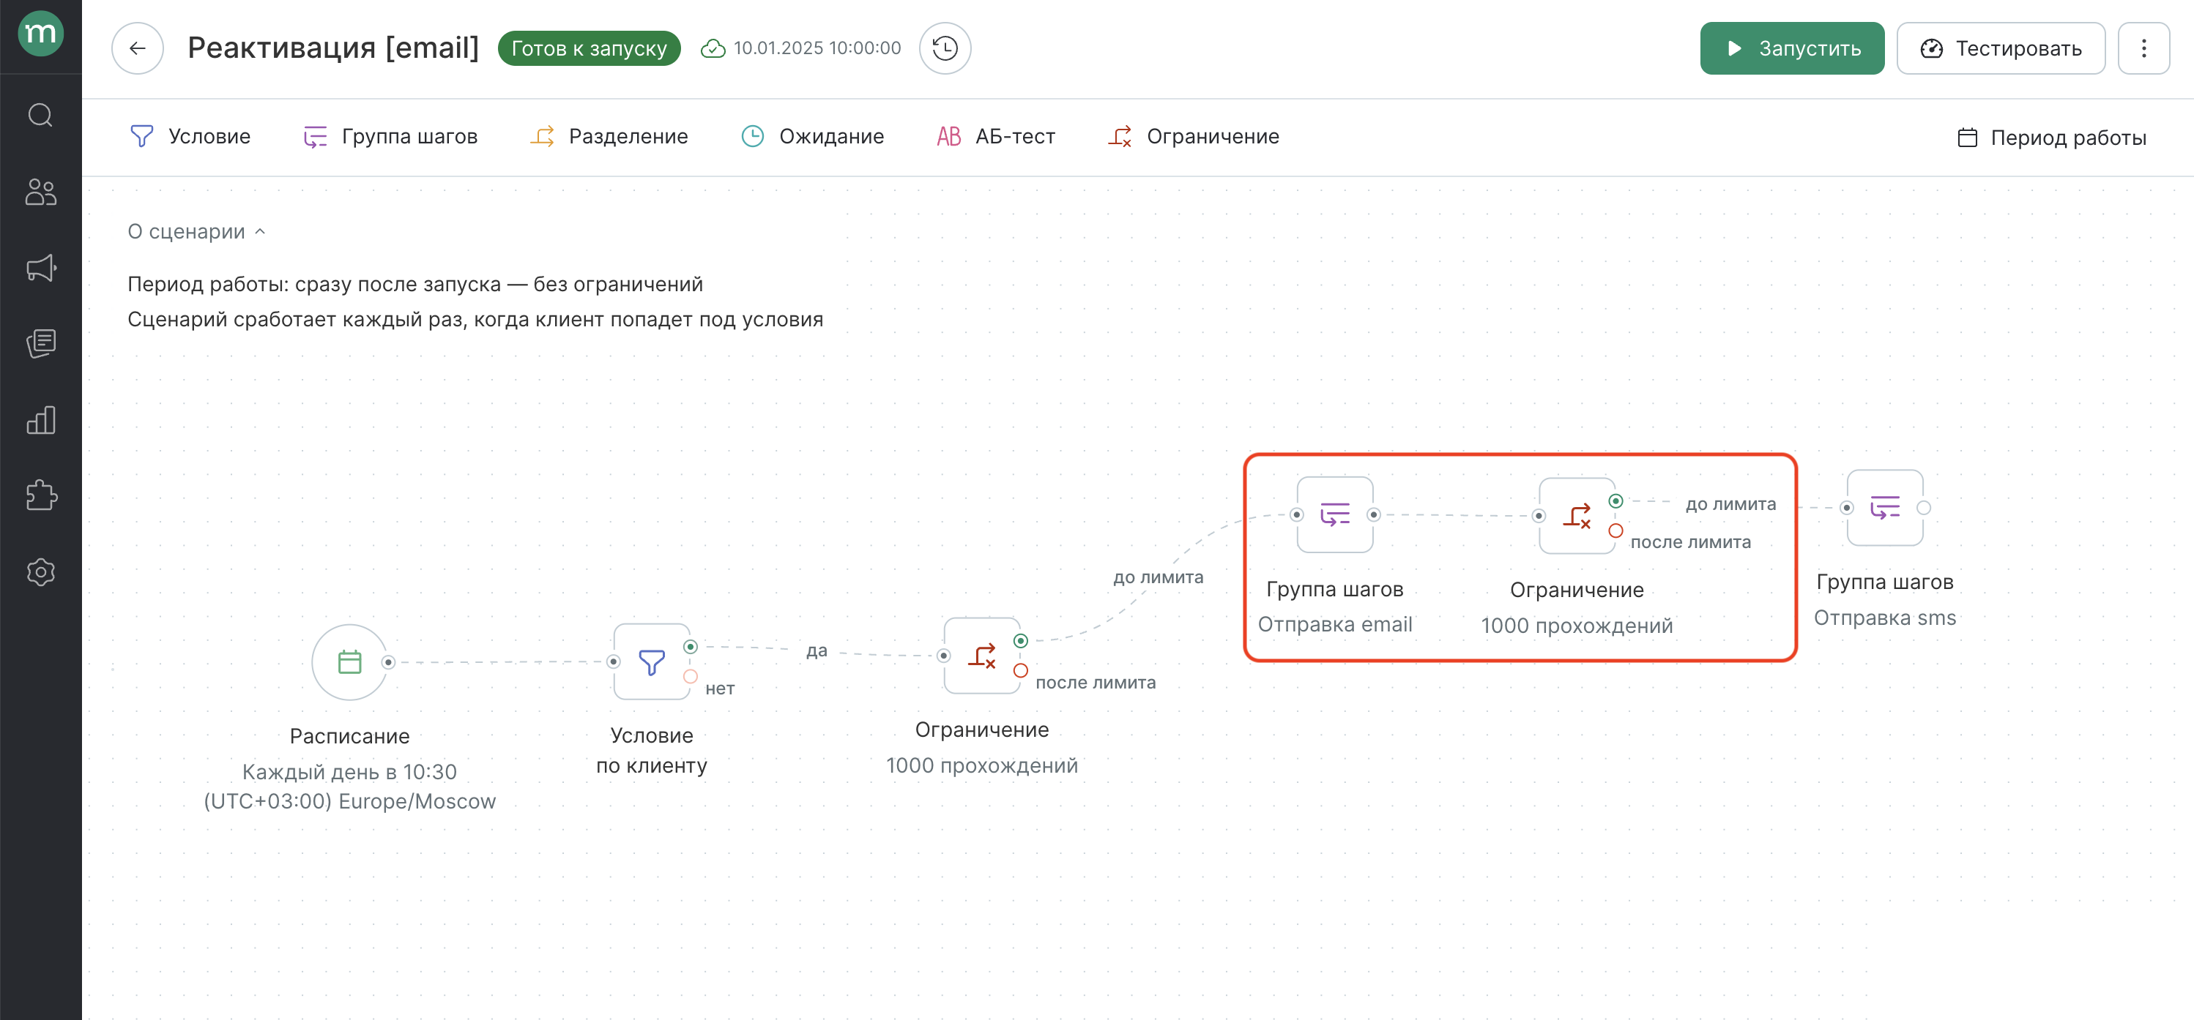Image resolution: width=2194 pixels, height=1020 pixels.
Task: Open the three-dot more options menu
Action: pos(2143,48)
